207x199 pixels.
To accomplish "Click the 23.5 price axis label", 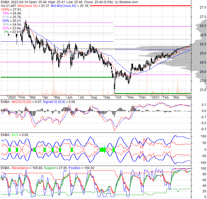I will click(x=203, y=81).
